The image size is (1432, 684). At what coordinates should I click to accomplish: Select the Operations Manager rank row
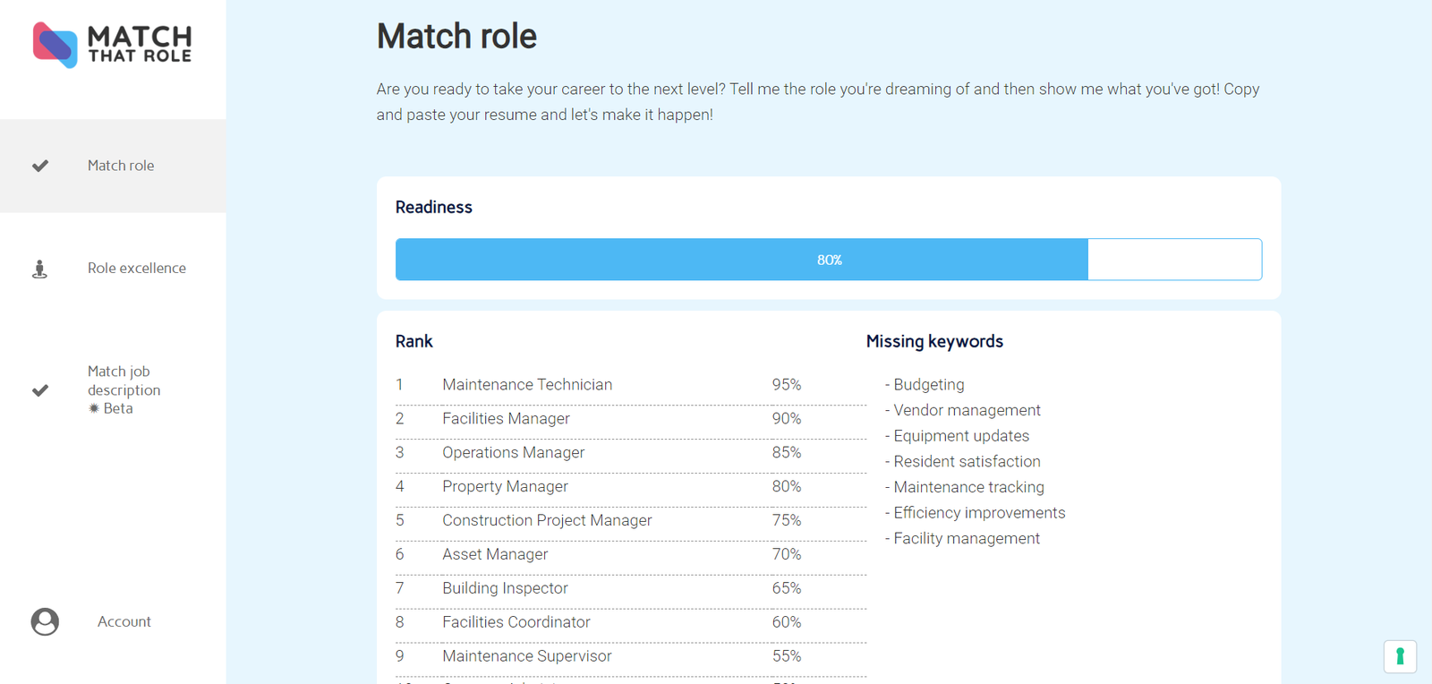pos(630,453)
